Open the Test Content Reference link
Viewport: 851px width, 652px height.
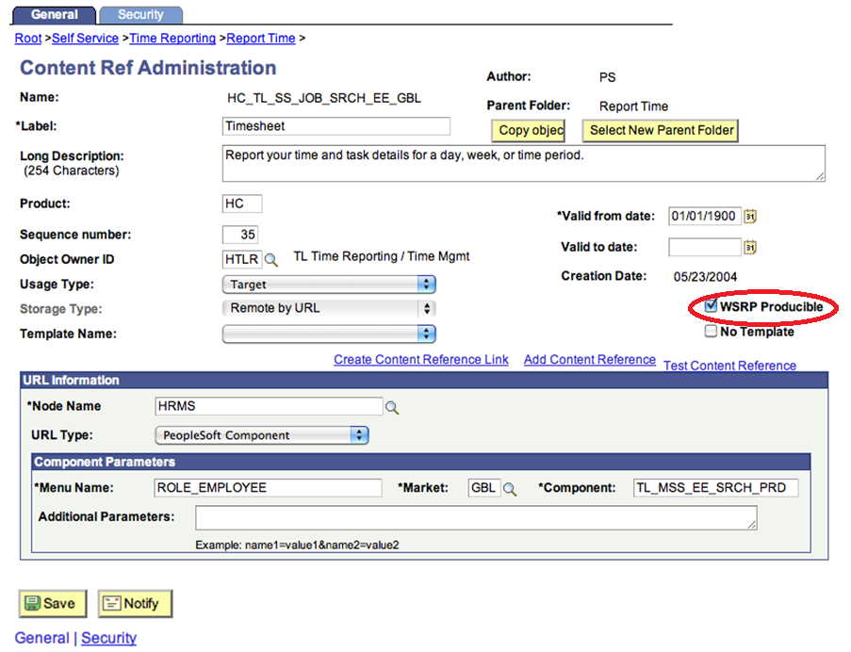(x=729, y=366)
